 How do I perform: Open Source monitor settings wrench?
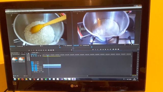coord(65,45)
